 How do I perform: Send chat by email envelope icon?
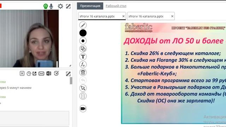[x=41, y=74]
